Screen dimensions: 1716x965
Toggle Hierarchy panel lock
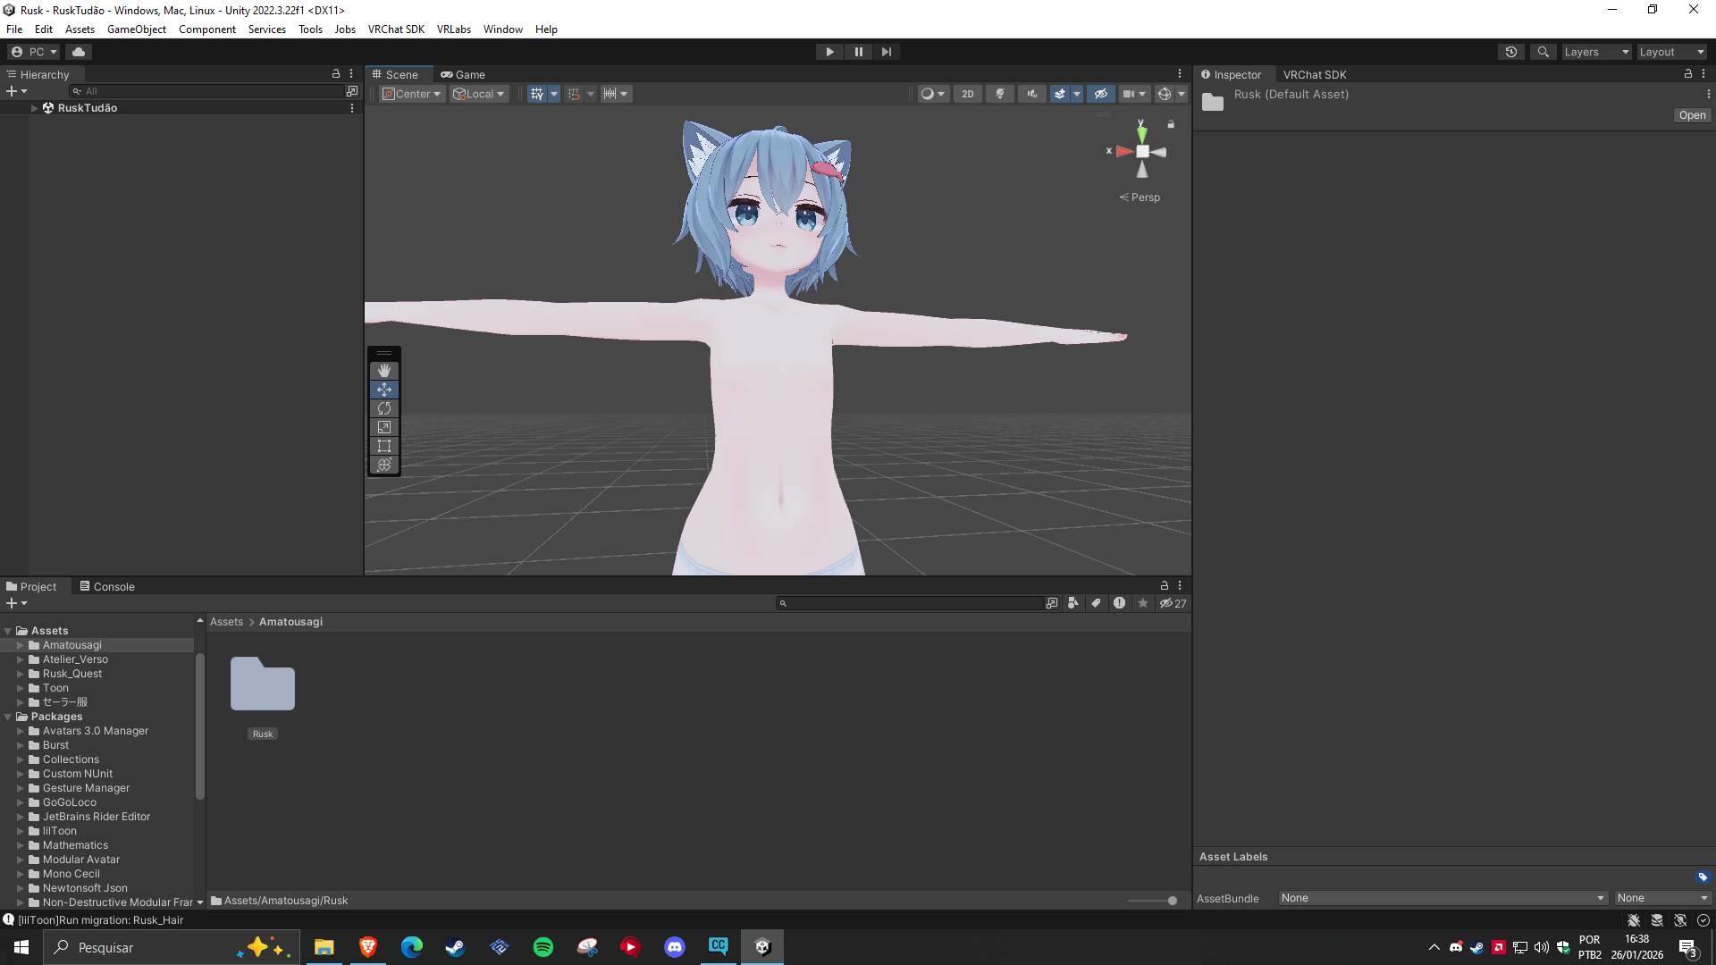click(336, 74)
